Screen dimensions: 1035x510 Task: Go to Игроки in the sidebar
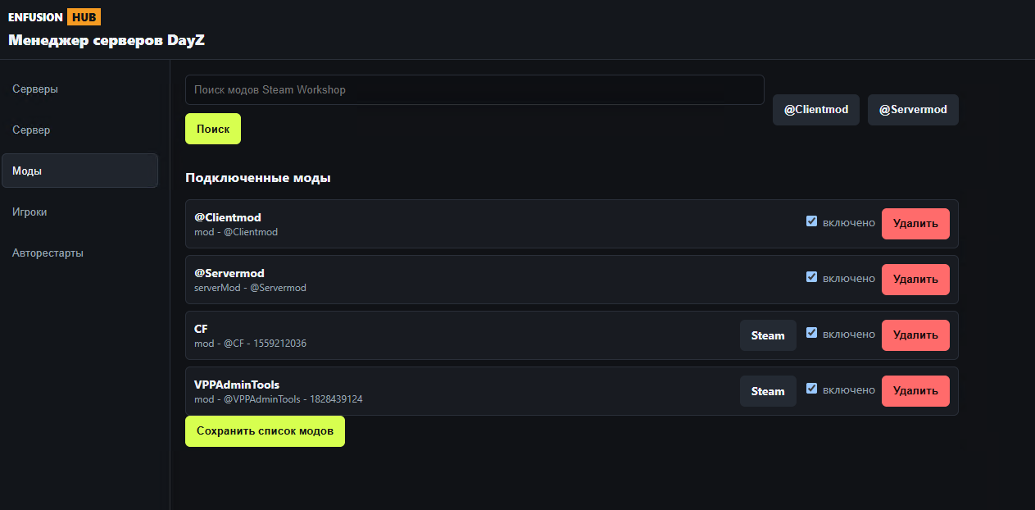click(79, 212)
